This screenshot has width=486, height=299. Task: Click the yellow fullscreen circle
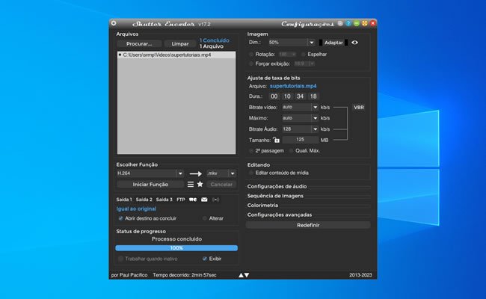365,24
